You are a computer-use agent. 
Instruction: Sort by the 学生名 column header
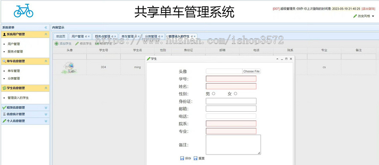pos(137,50)
